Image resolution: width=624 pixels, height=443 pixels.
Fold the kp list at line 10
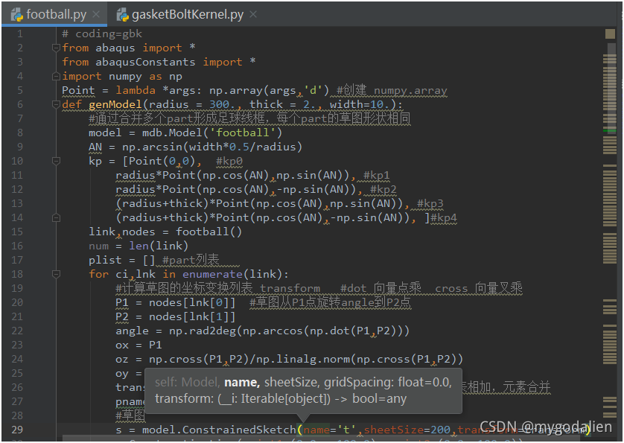pos(56,161)
